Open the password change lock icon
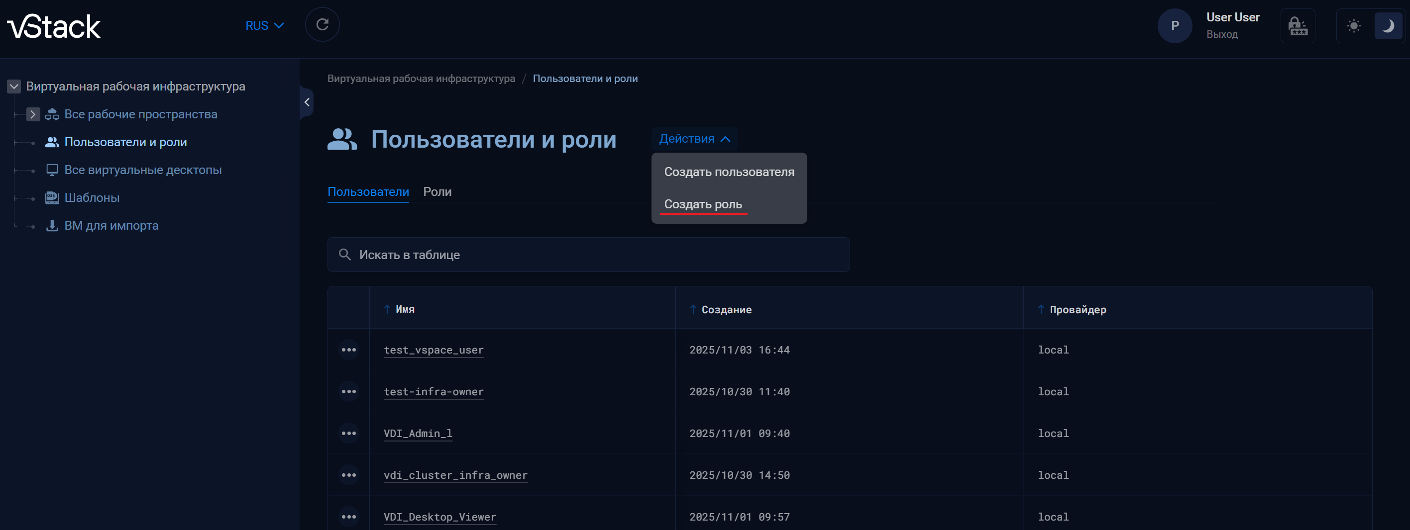This screenshot has height=530, width=1410. pyautogui.click(x=1297, y=26)
